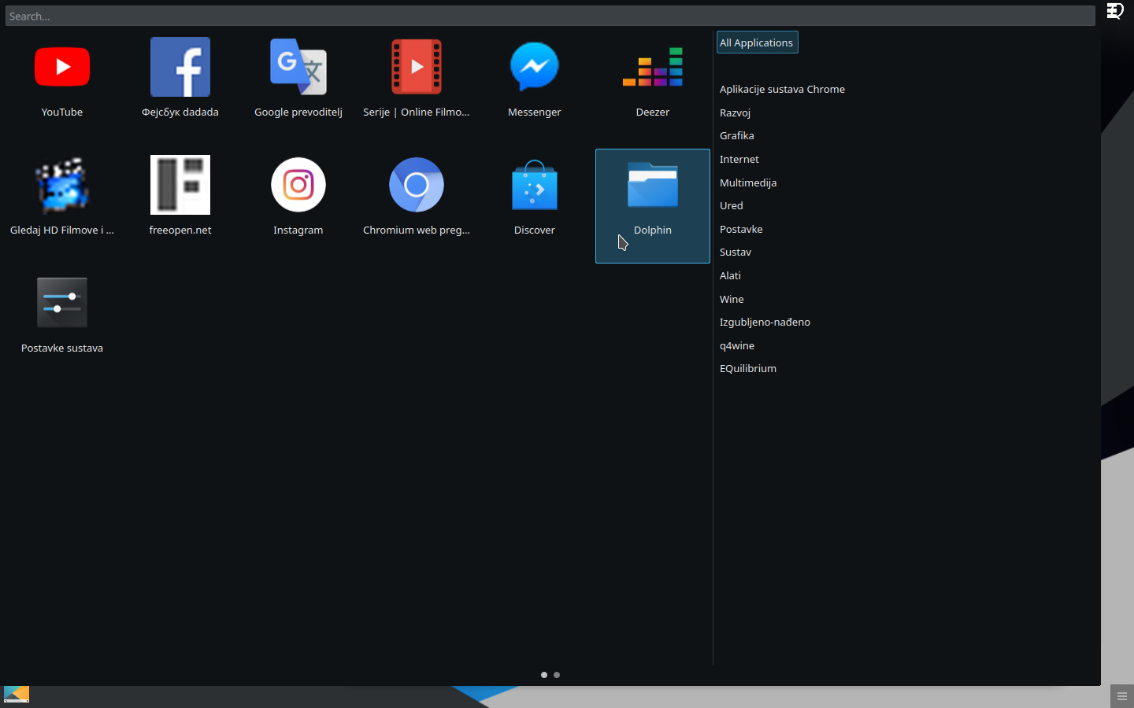Viewport: 1134px width, 708px height.
Task: Open the Instagram app icon
Action: [x=298, y=185]
